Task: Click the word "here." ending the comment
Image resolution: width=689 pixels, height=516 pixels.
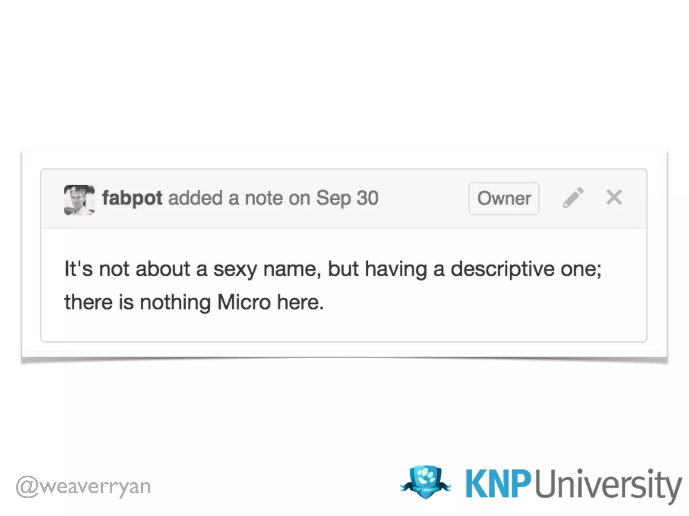Action: click(x=300, y=302)
